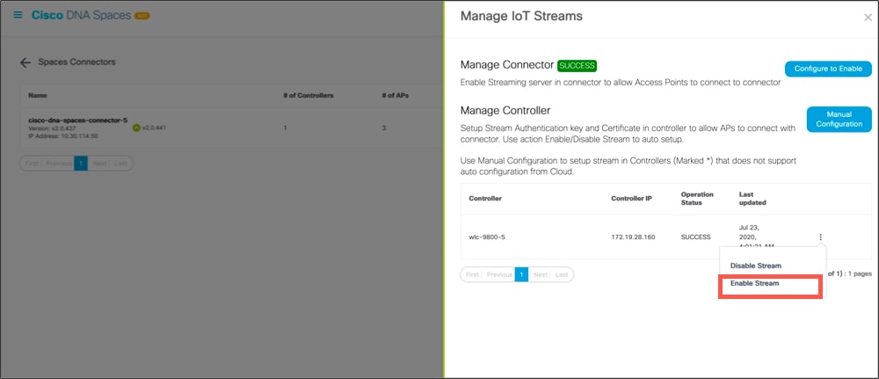Click the # of APs column header
Viewport: 879px width, 379px height.
point(396,95)
